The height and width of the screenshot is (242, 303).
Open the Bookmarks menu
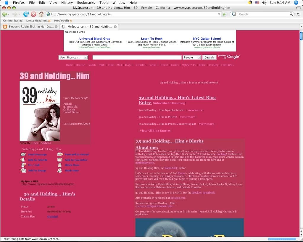pyautogui.click(x=86, y=2)
